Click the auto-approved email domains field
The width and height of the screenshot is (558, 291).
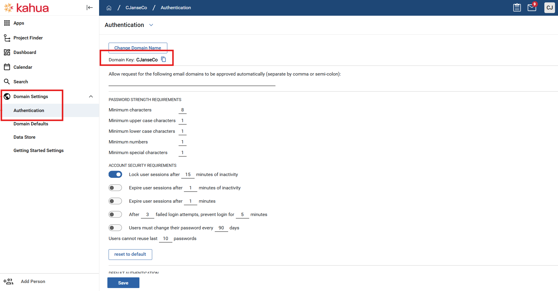[x=192, y=82]
